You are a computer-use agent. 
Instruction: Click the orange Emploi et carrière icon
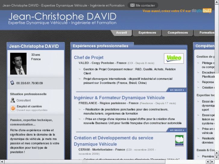click(x=13, y=108)
